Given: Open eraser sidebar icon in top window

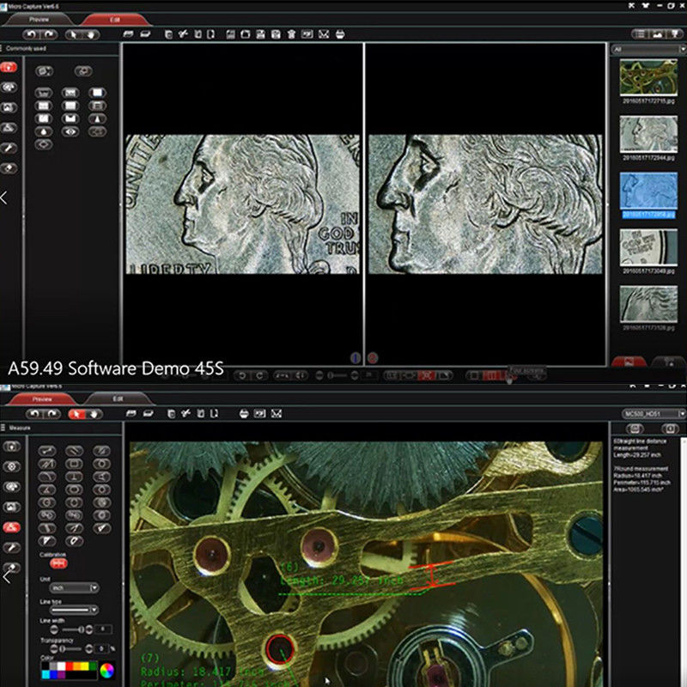Looking at the screenshot, I should 9,168.
